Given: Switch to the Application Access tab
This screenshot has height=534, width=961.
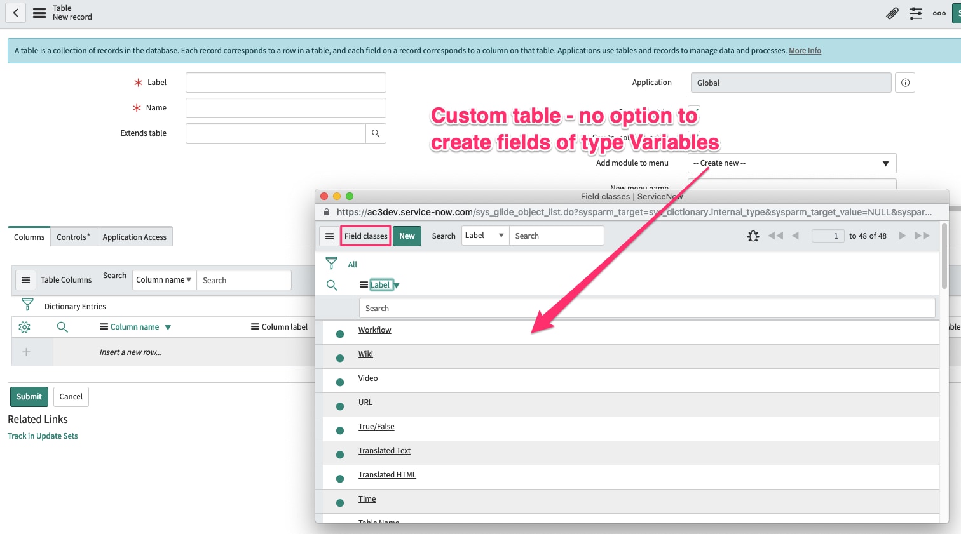Looking at the screenshot, I should click(134, 236).
